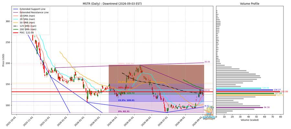The height and width of the screenshot is (129, 291).
Task: Click the 2026-08-01 date tick label
Action: point(181,121)
